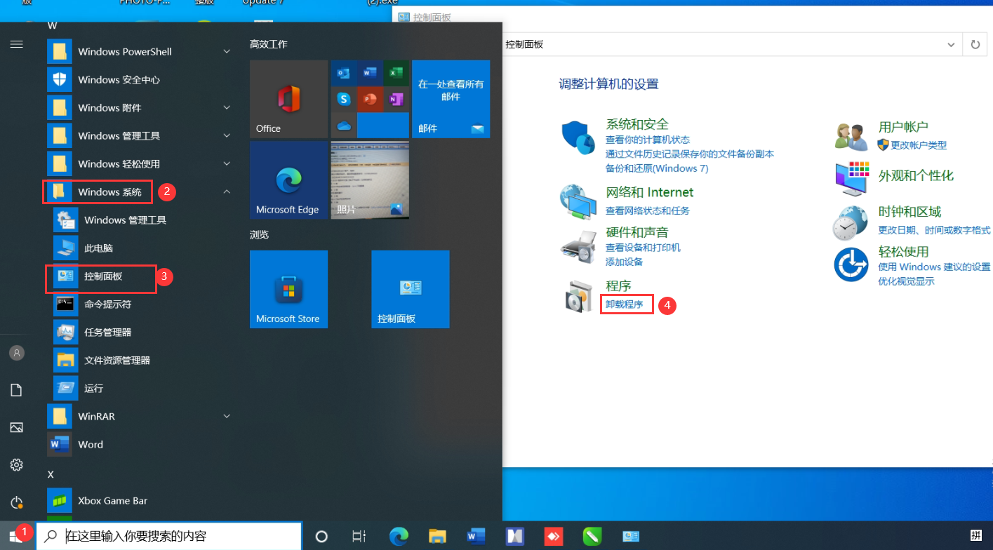This screenshot has width=993, height=550.
Task: Open the Settings gear in Start menu
Action: [x=17, y=464]
